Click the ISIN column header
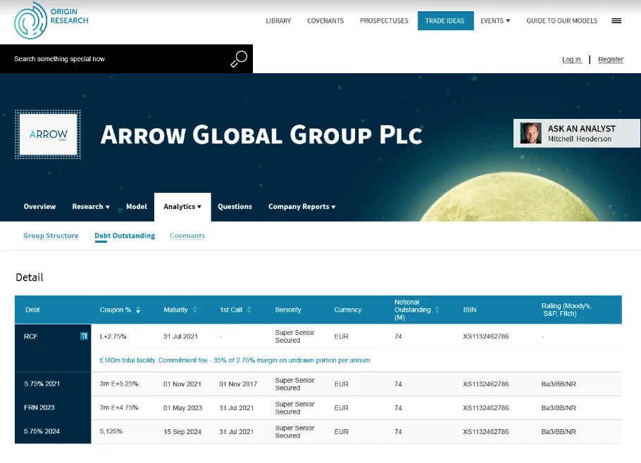Screen dimensions: 641x463 point(470,310)
